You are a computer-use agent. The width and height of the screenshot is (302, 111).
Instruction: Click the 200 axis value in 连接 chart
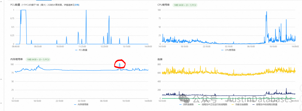pos(159,90)
